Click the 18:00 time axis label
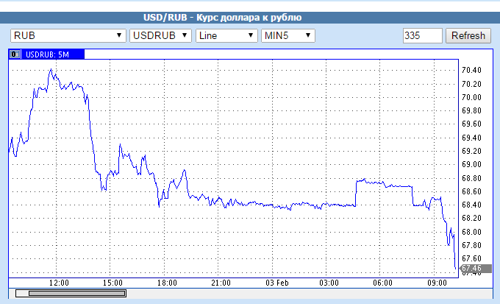 pos(166,283)
